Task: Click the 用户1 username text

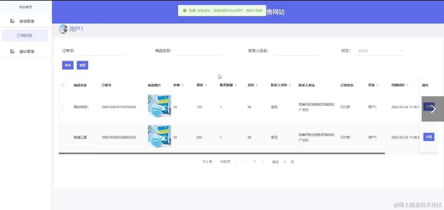Action: point(76,29)
